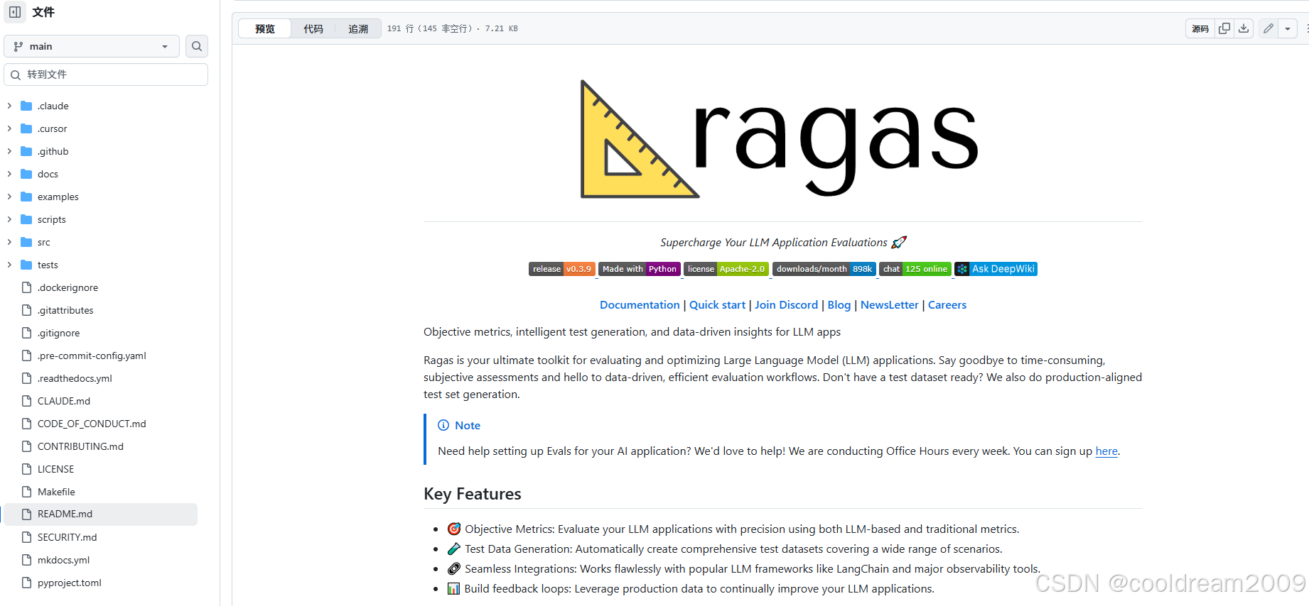
Task: Click the Ask DeepWiki badge
Action: click(x=996, y=269)
